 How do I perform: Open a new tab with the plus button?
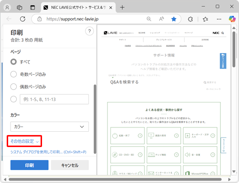tap(122, 7)
